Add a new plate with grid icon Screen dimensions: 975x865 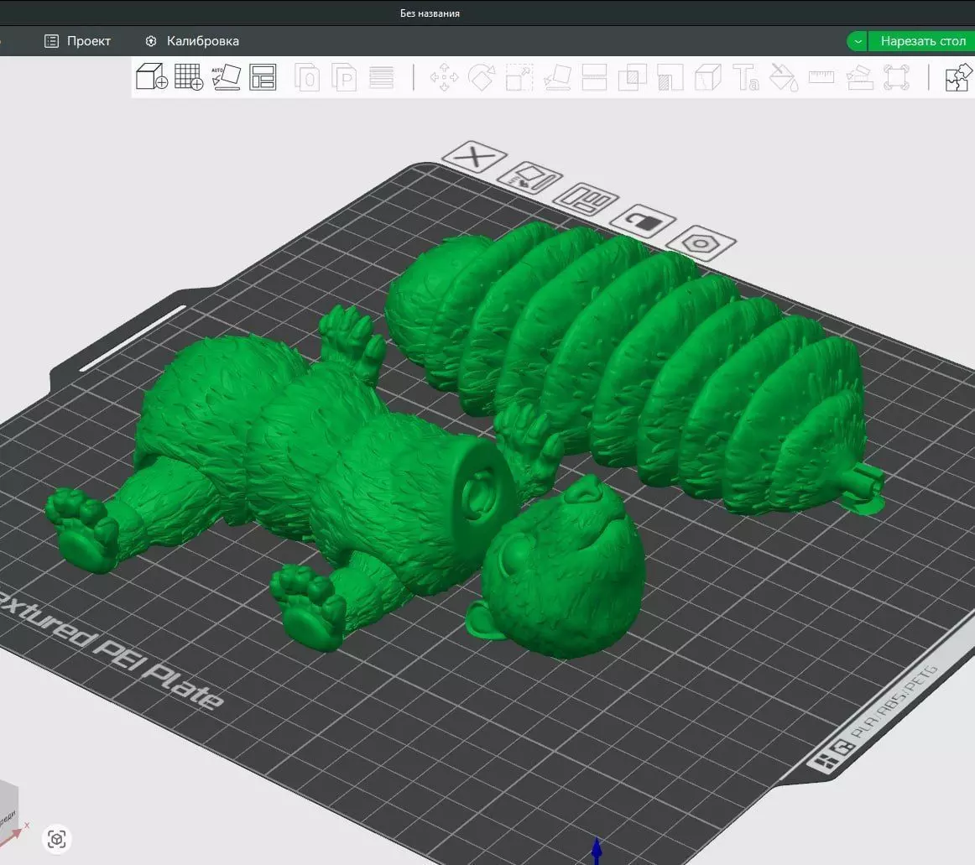(x=189, y=77)
